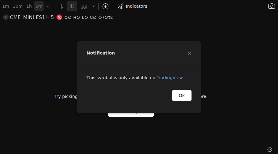
Task: Switch to the 1h interval
Action: [29, 6]
